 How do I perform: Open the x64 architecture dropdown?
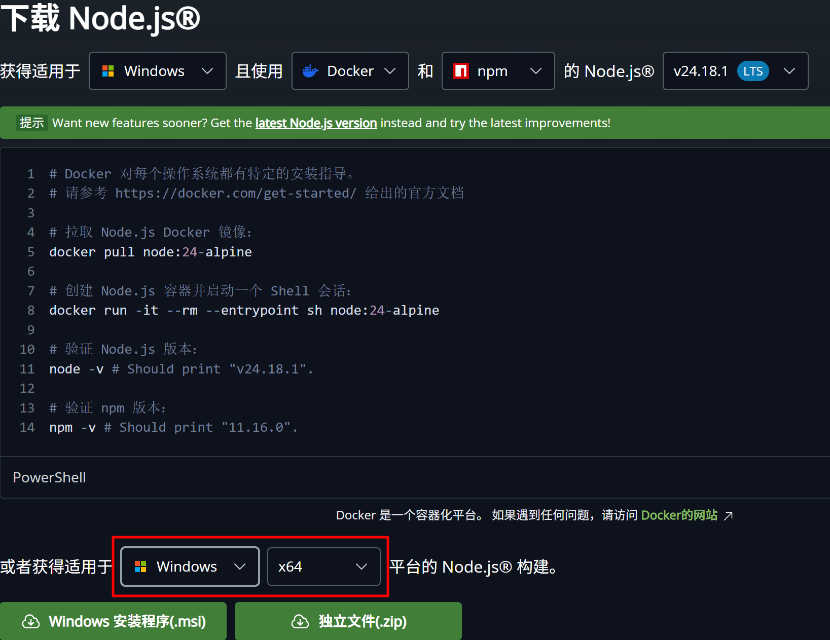324,567
